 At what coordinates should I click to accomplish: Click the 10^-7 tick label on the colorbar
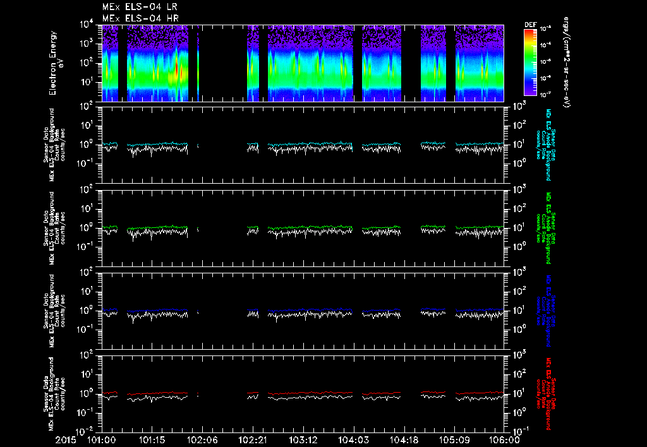coord(546,95)
